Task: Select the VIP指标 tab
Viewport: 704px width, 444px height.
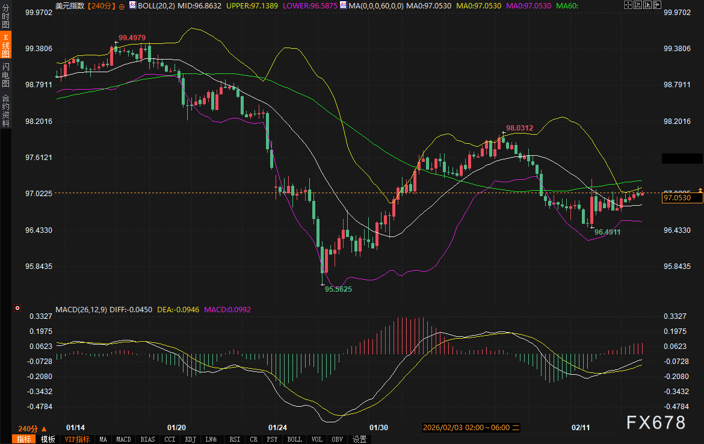Action: click(x=78, y=439)
